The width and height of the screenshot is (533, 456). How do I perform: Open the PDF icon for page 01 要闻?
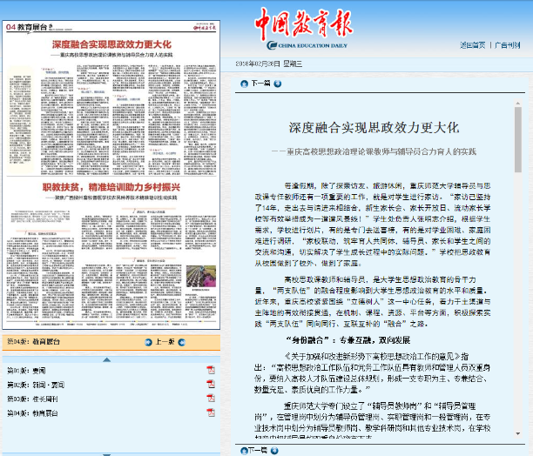(x=211, y=371)
